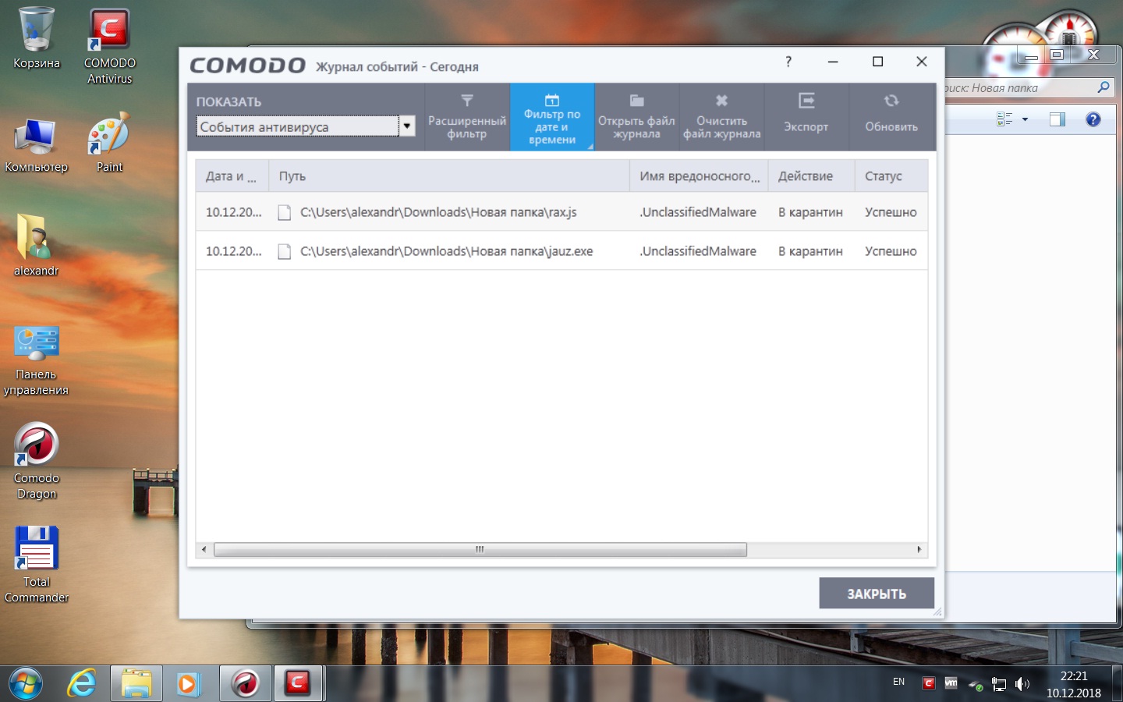Select the Total Commander desktop shortcut

[36, 565]
